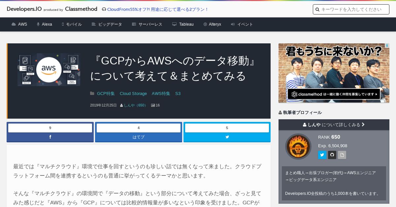
Task: Open the CloudFront 55% off promotion link
Action: pyautogui.click(x=158, y=9)
